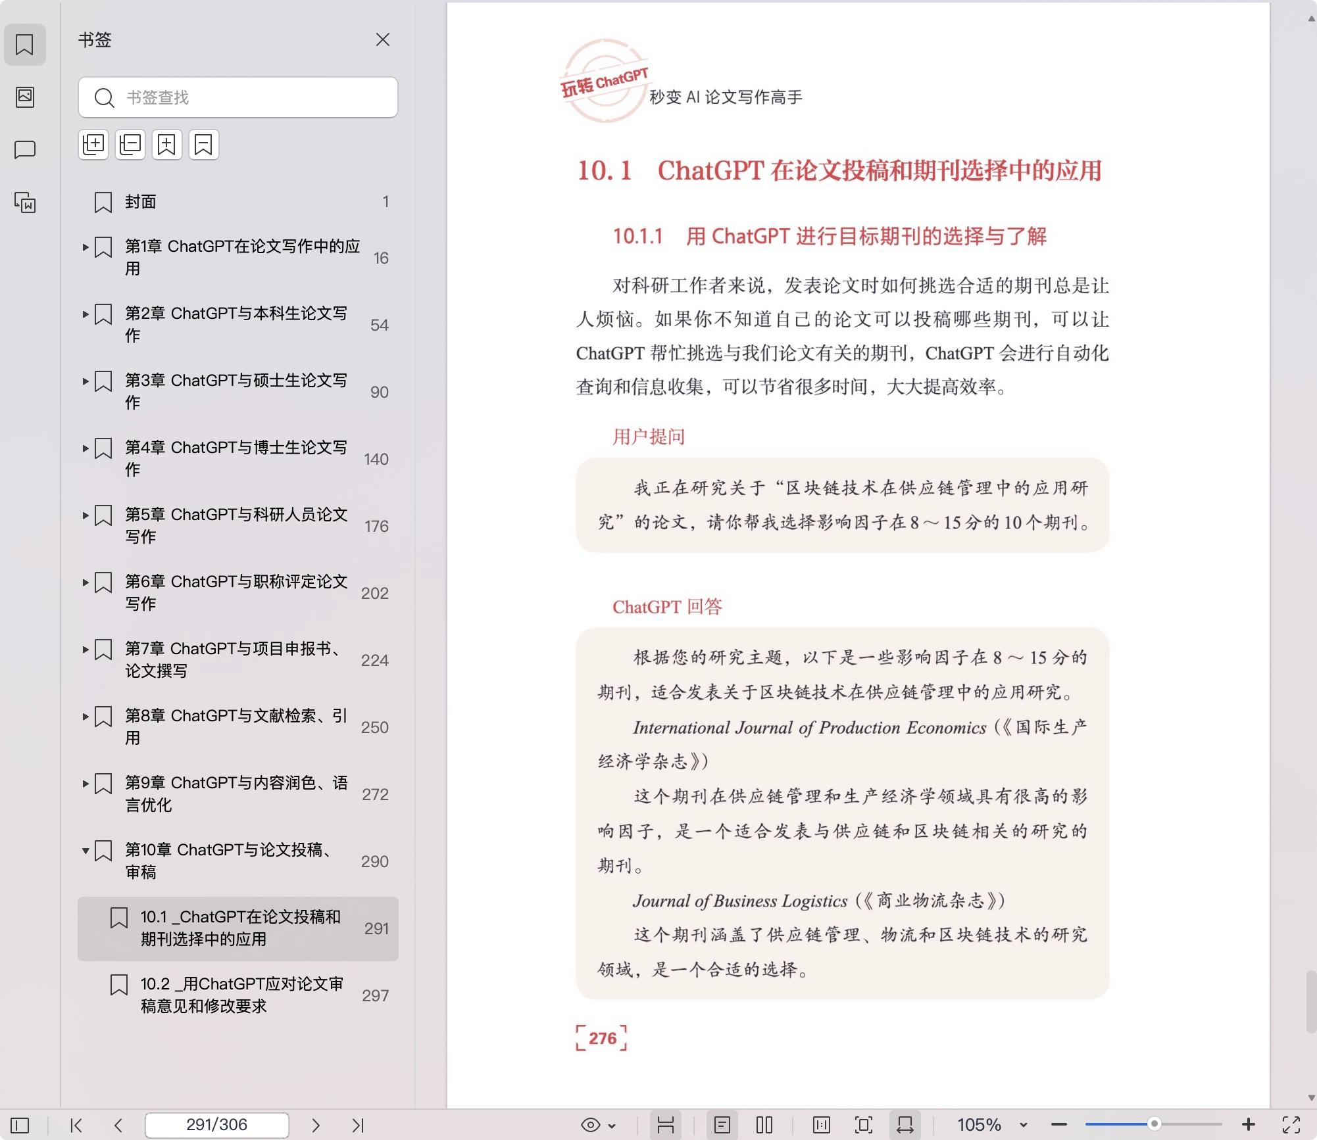
Task: Expand the 第3章 bookmark
Action: [86, 381]
